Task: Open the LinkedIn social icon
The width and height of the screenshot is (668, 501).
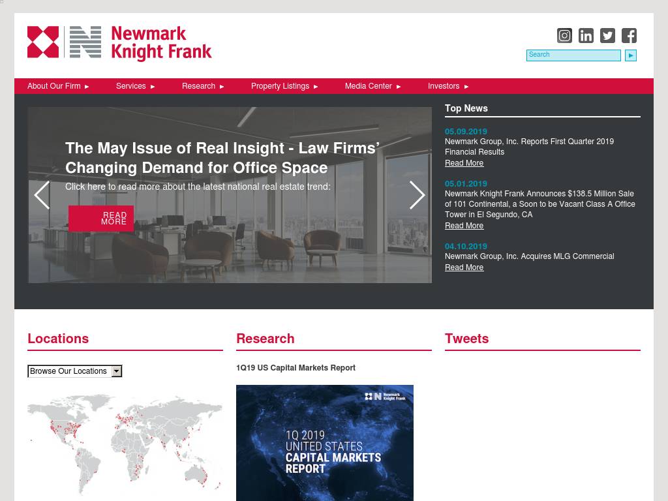Action: click(x=586, y=35)
